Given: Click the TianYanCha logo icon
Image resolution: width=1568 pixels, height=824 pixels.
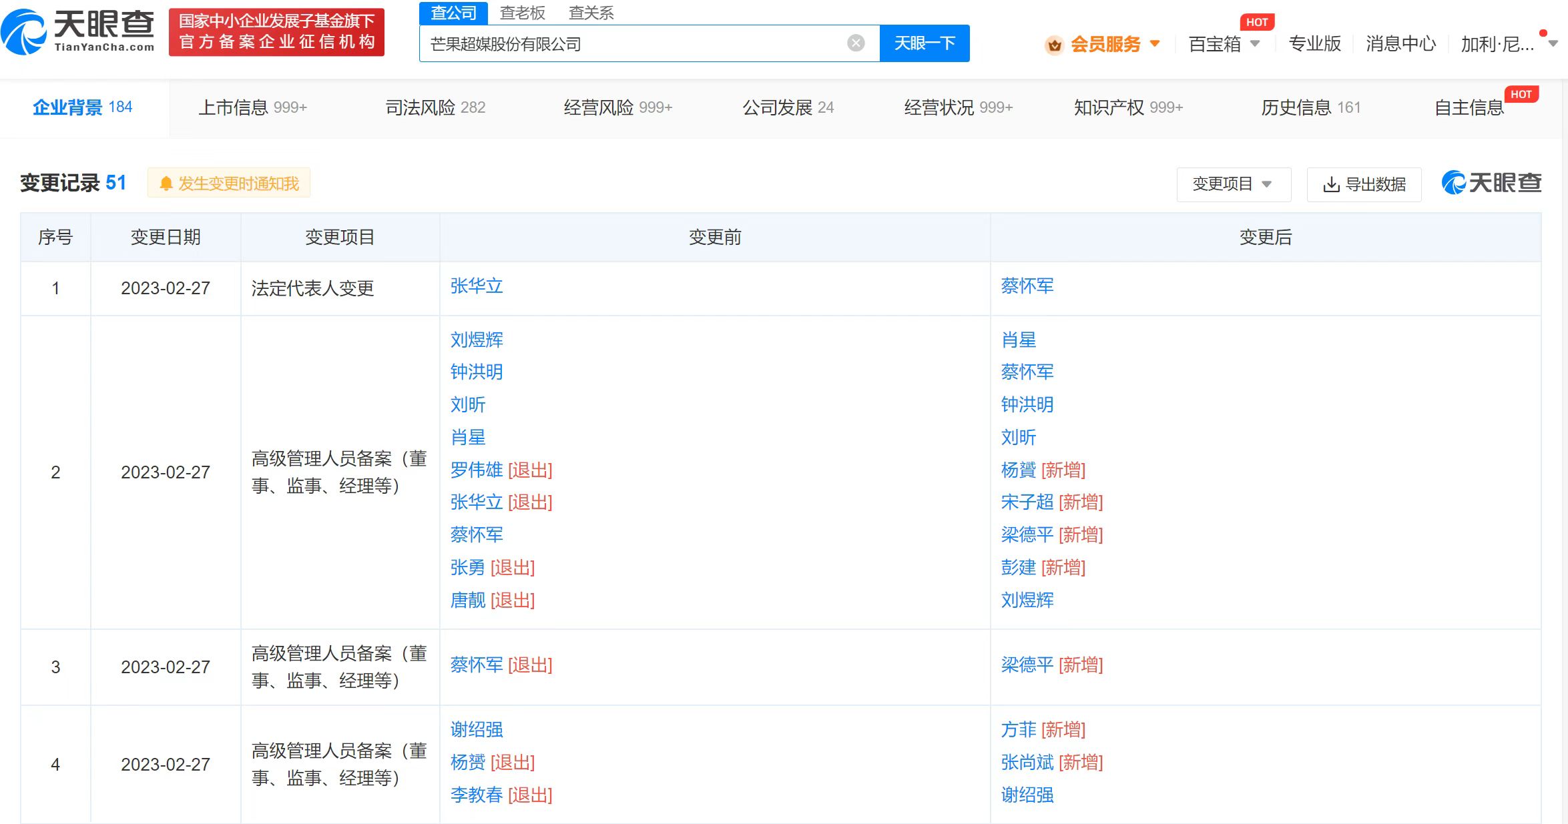Looking at the screenshot, I should click(24, 32).
